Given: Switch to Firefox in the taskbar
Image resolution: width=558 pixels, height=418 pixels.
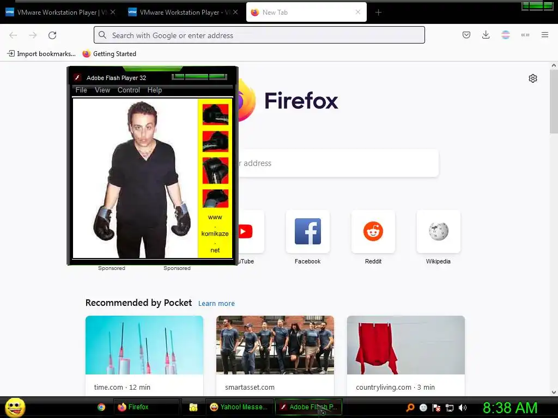Looking at the screenshot, I should (146, 407).
